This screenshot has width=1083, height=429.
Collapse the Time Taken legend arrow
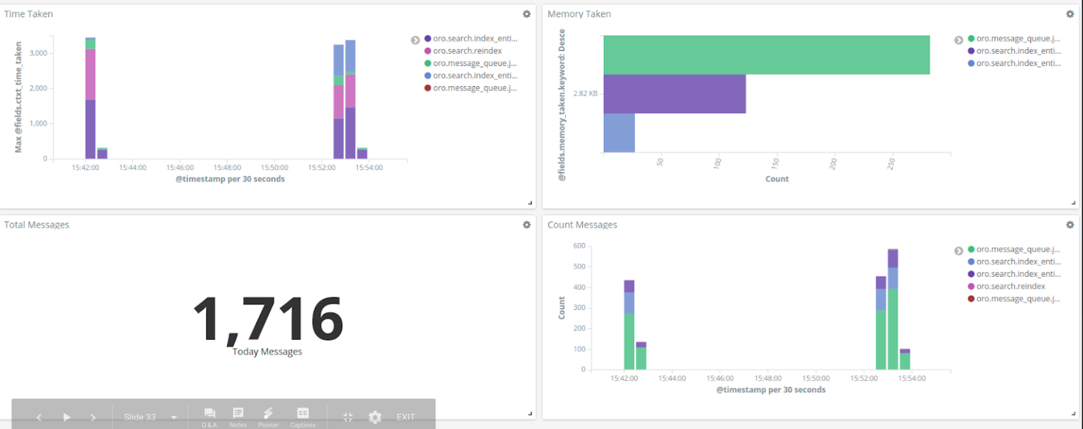[415, 40]
